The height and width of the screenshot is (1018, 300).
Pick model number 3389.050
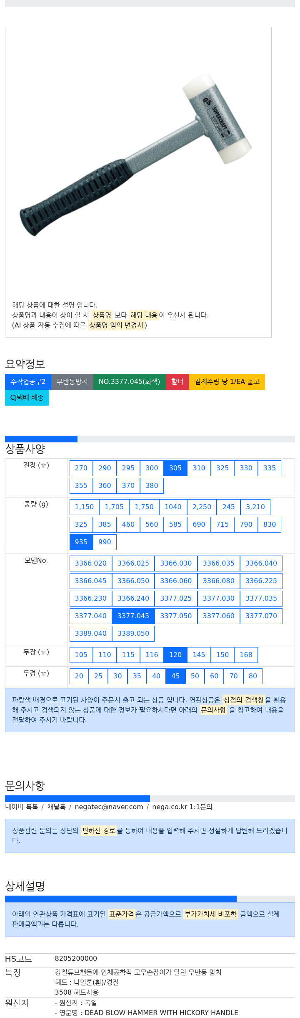pos(133,634)
